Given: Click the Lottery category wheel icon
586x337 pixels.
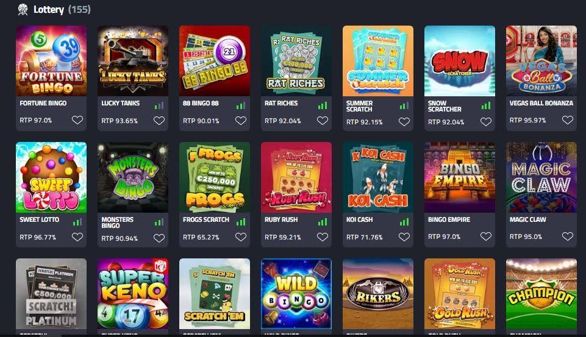Looking at the screenshot, I should pos(23,9).
